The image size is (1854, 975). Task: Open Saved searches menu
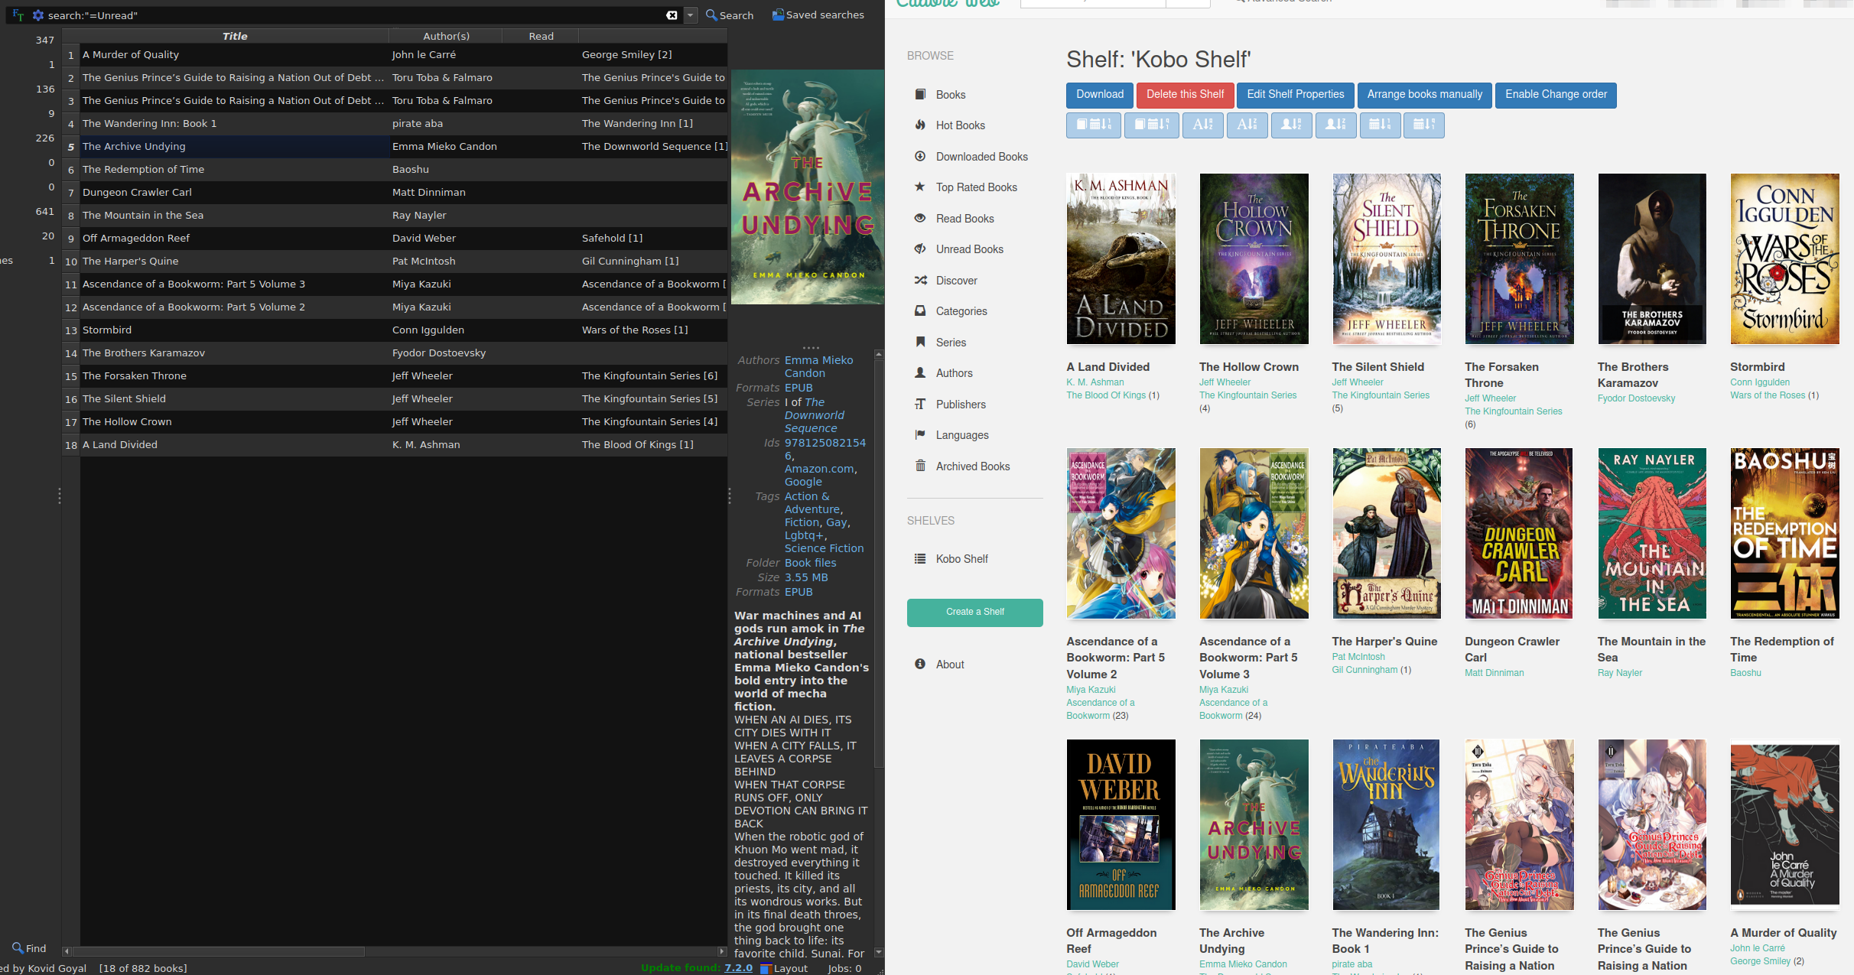click(818, 15)
